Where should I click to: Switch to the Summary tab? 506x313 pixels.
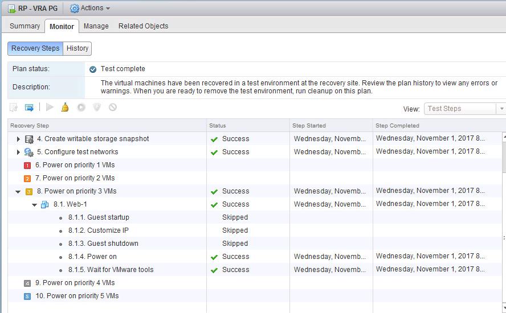(x=25, y=26)
